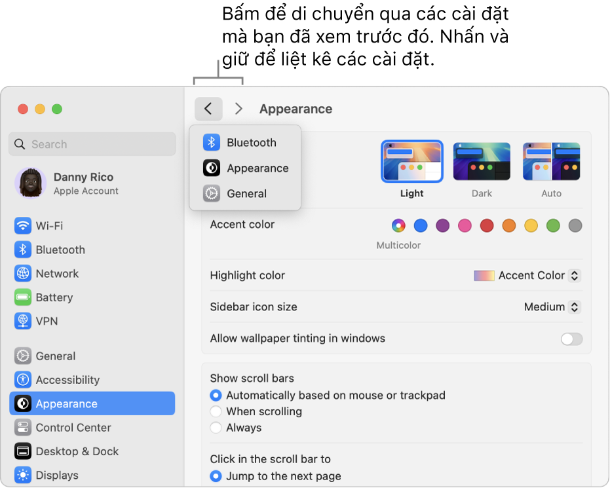Click the red close window button

coord(23,109)
